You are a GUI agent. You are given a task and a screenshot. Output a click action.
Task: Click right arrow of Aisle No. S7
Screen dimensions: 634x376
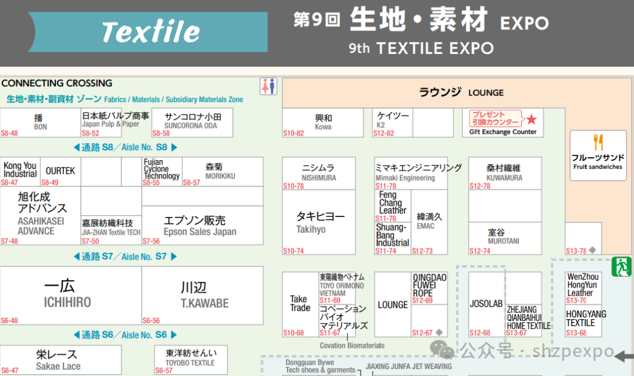174,256
